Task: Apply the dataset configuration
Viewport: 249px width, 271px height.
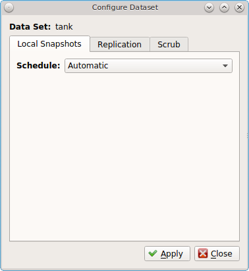Action: click(x=167, y=254)
